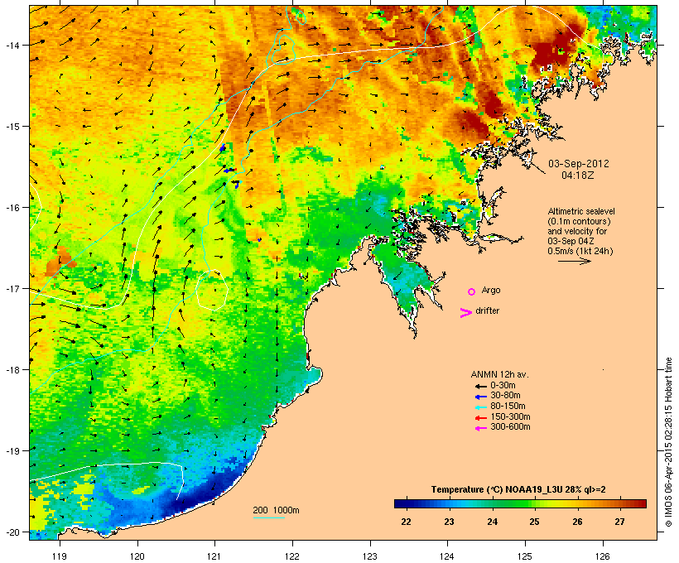Image resolution: width=679 pixels, height=563 pixels.
Task: Click the 30-80m depth label
Action: [505, 396]
